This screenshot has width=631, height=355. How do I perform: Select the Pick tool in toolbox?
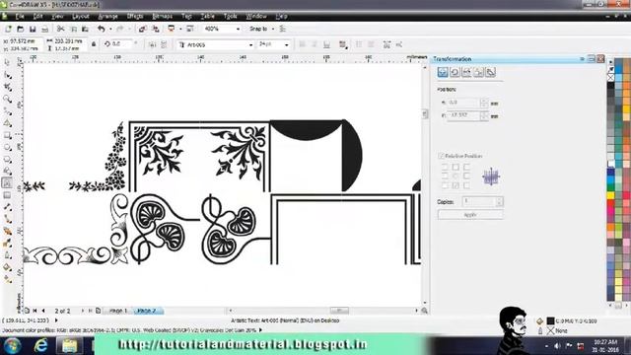tap(7, 63)
